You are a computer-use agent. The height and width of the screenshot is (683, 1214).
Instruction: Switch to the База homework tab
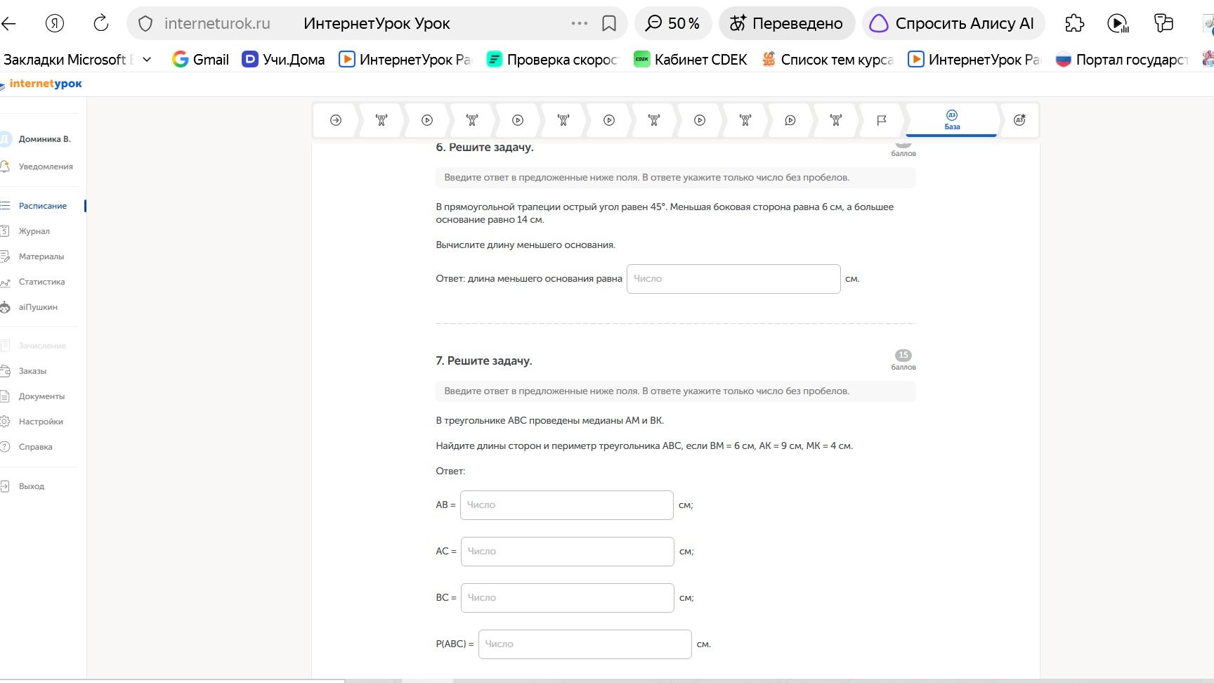point(952,120)
